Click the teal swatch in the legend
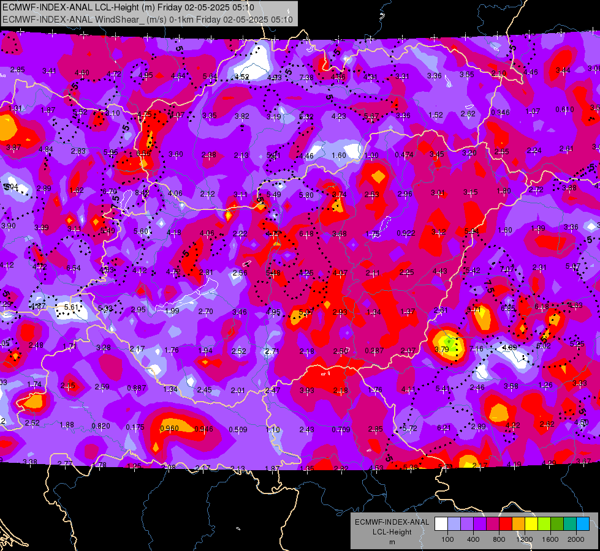This screenshot has width=600, height=551. click(570, 524)
